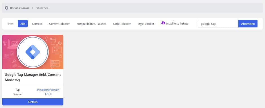This screenshot has width=265, height=108.
Task: Click the version number 1.87.0
Action: [48, 94]
